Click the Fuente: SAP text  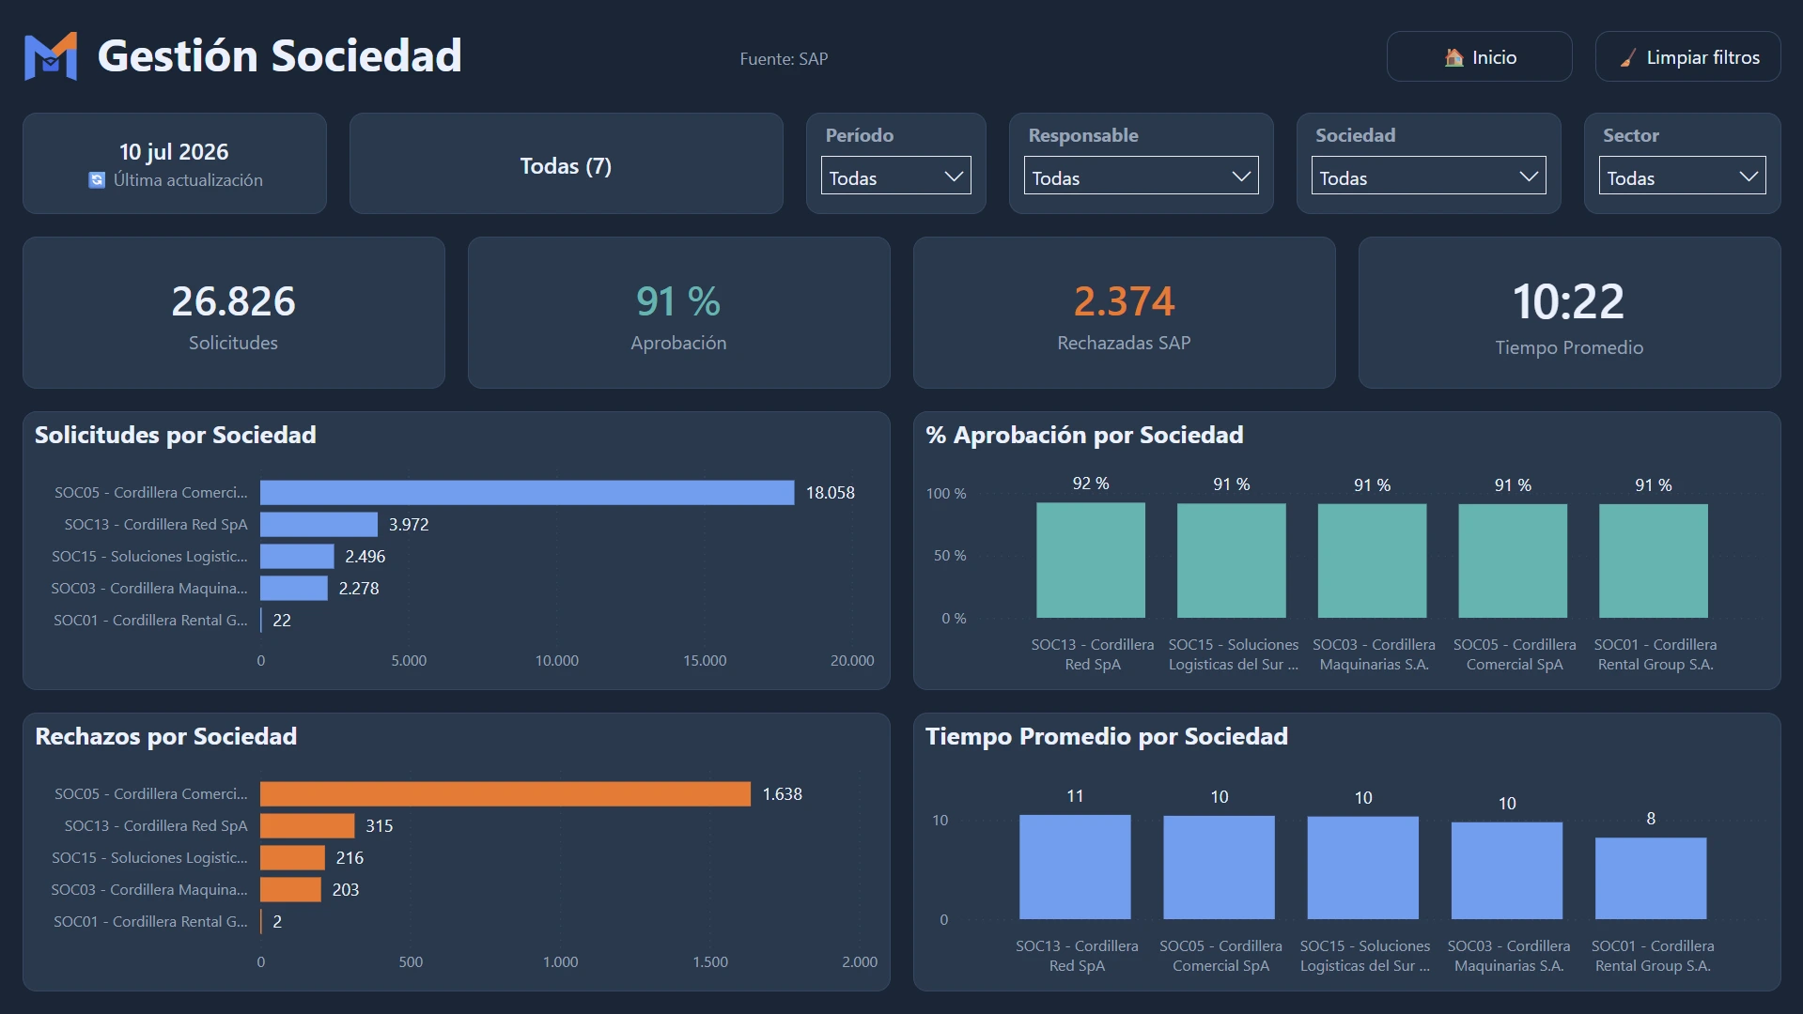(x=784, y=59)
